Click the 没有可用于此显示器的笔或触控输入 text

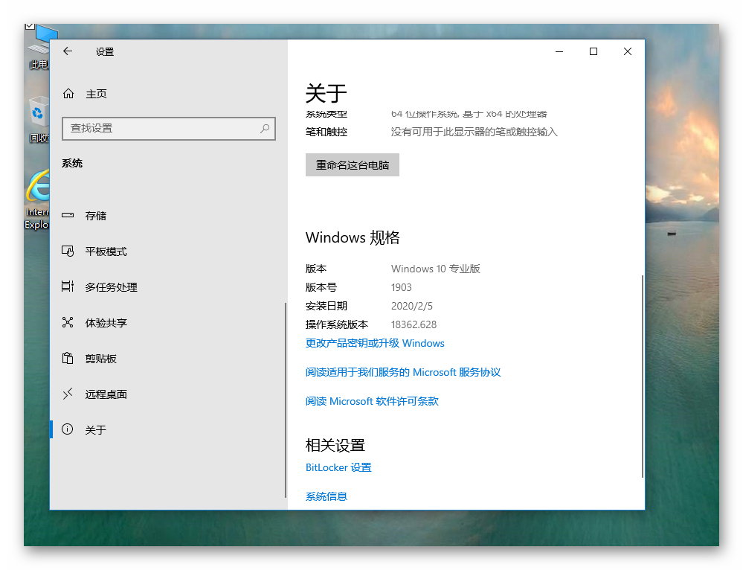click(x=475, y=132)
